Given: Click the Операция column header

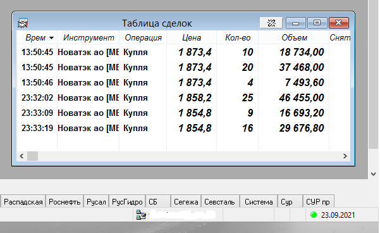Looking at the screenshot, I should pyautogui.click(x=143, y=37).
